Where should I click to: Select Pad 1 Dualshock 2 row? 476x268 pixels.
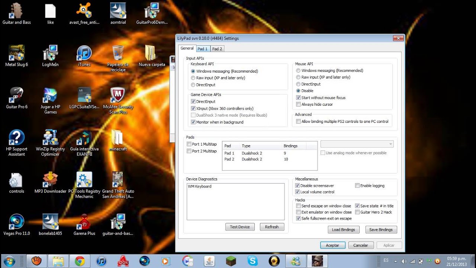270,153
